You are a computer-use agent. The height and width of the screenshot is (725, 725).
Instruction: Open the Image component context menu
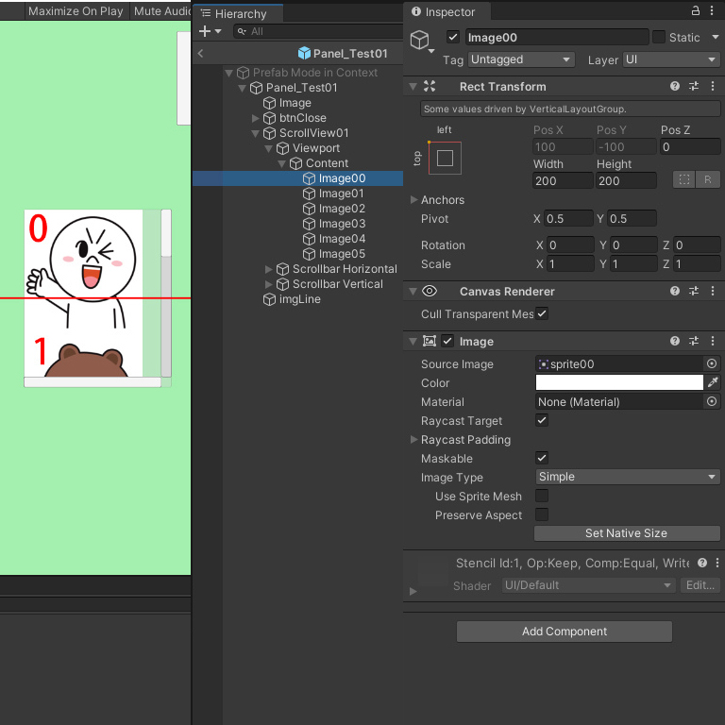point(713,341)
